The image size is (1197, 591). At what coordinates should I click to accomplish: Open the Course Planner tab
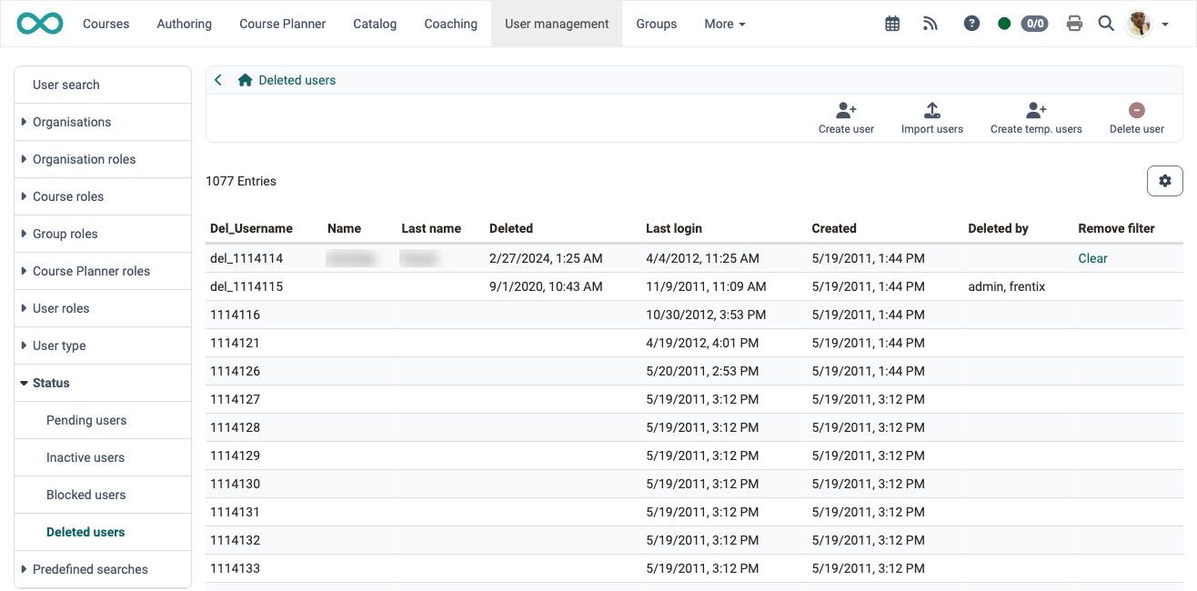(283, 24)
